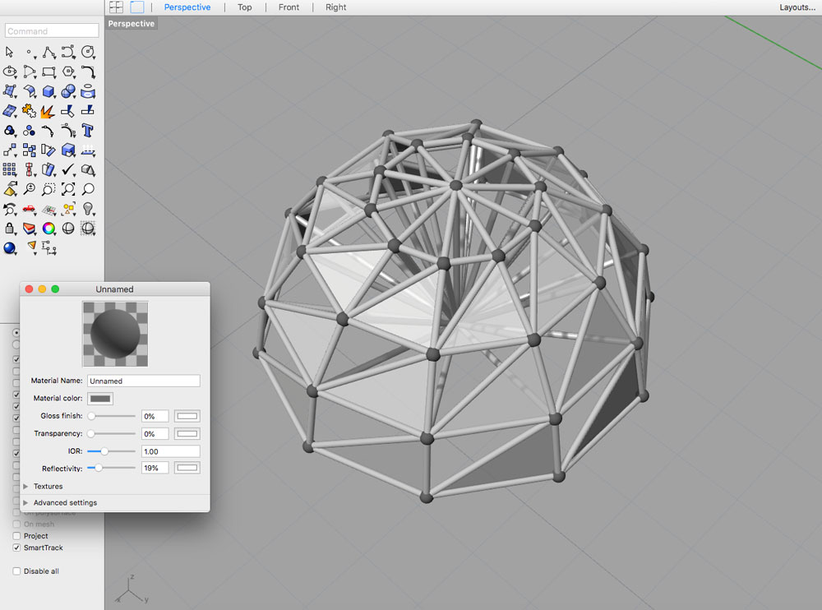822x610 pixels.
Task: Click the Reflectivity color button
Action: [187, 467]
